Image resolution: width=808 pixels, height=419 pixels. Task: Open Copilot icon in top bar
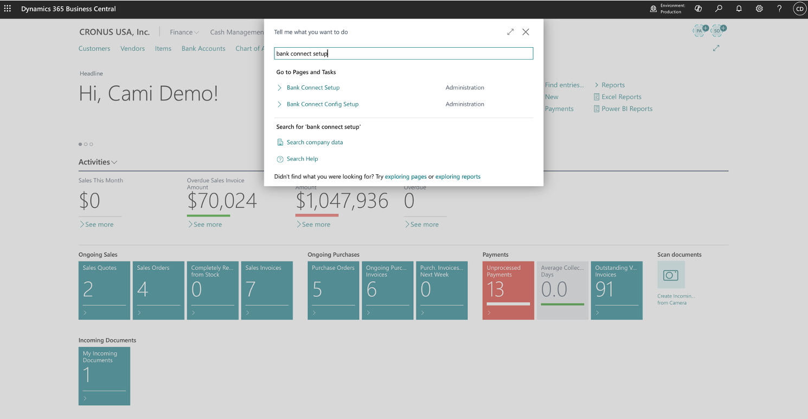[x=698, y=9]
